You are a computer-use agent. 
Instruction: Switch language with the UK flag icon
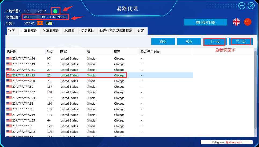tap(236, 22)
